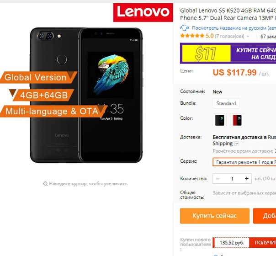This screenshot has width=276, height=256.
Task: Click the main Lenovo S5 product image
Action: [86, 95]
